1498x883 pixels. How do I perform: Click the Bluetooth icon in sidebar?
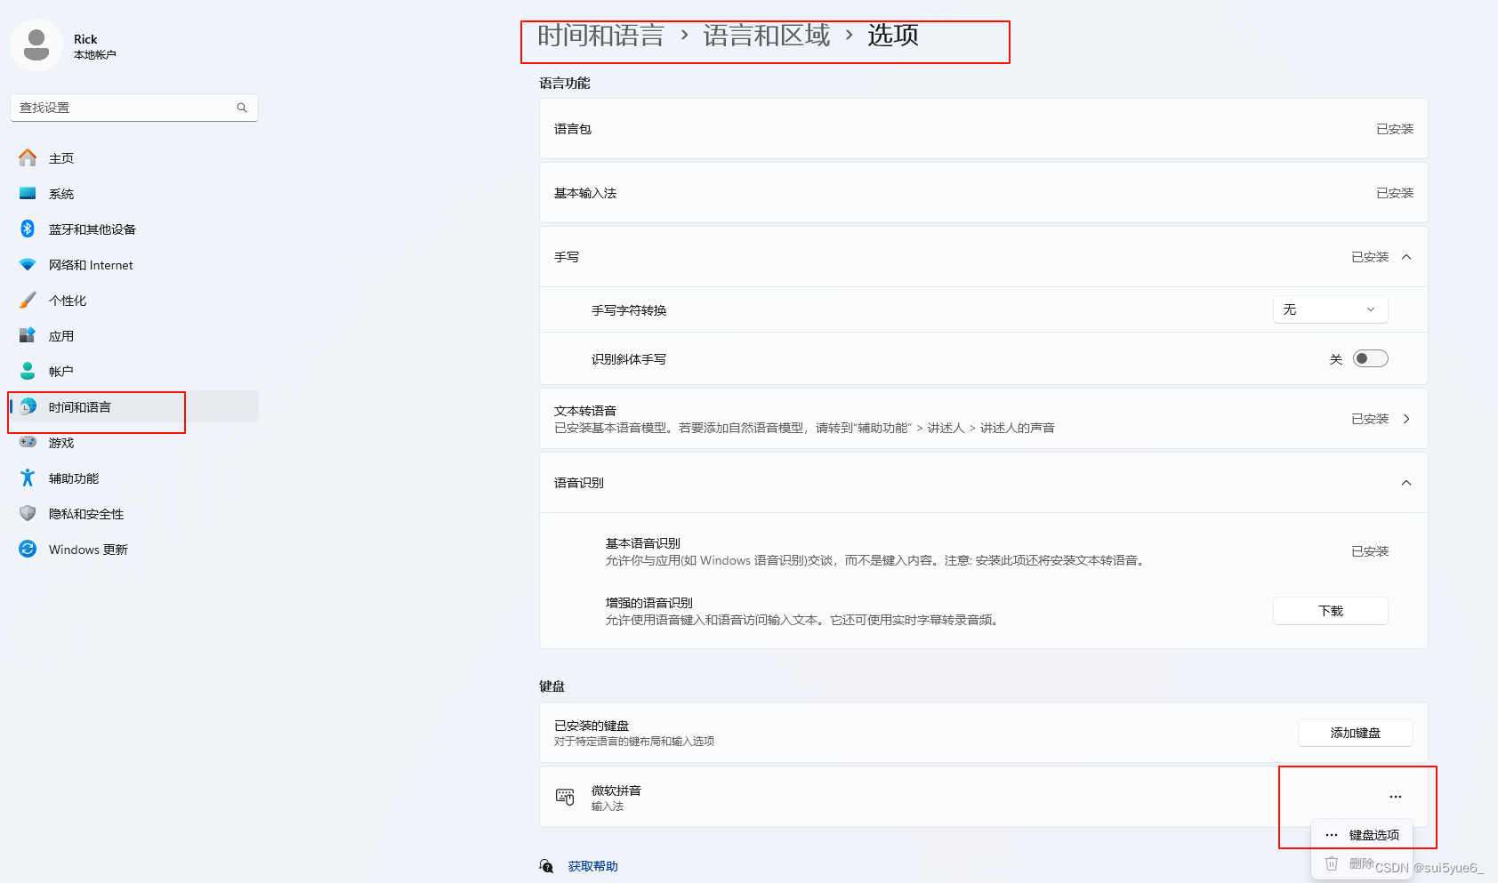28,229
